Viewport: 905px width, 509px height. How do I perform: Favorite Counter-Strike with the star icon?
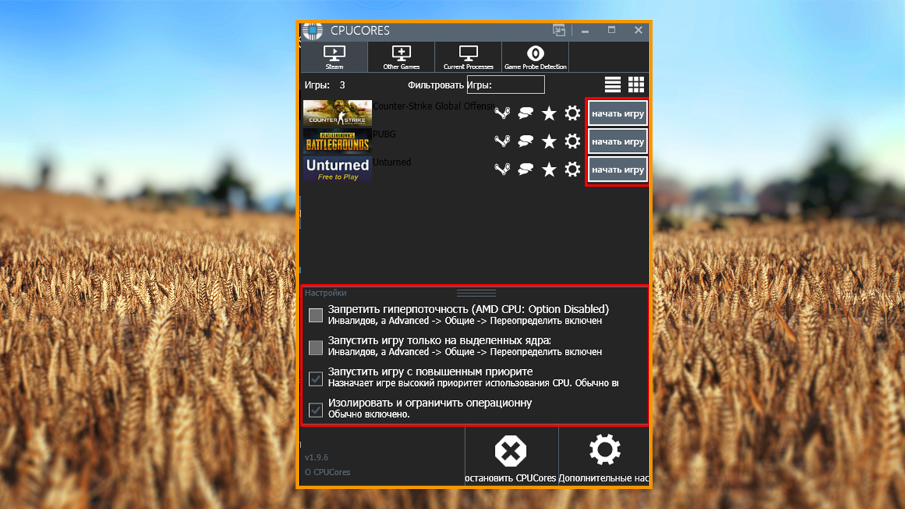tap(549, 113)
